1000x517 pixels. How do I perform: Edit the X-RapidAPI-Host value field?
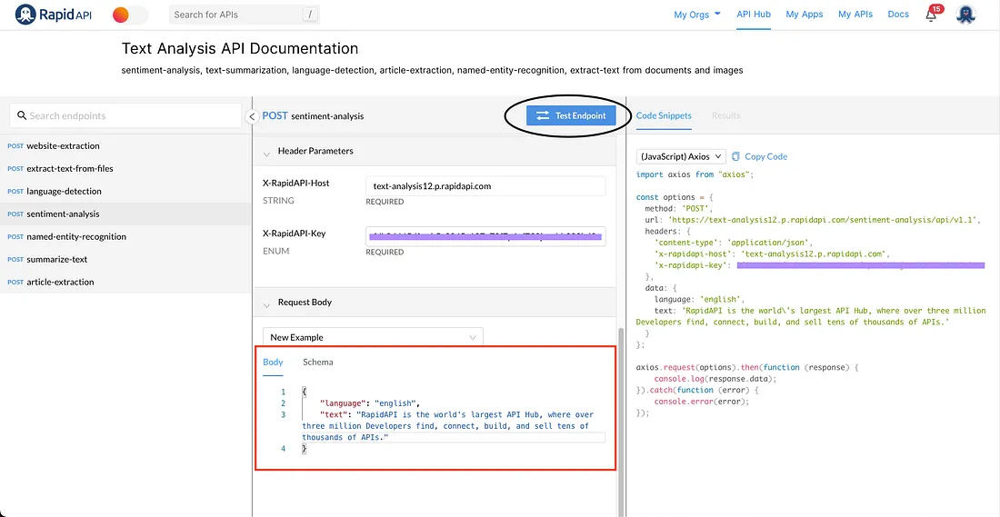485,186
